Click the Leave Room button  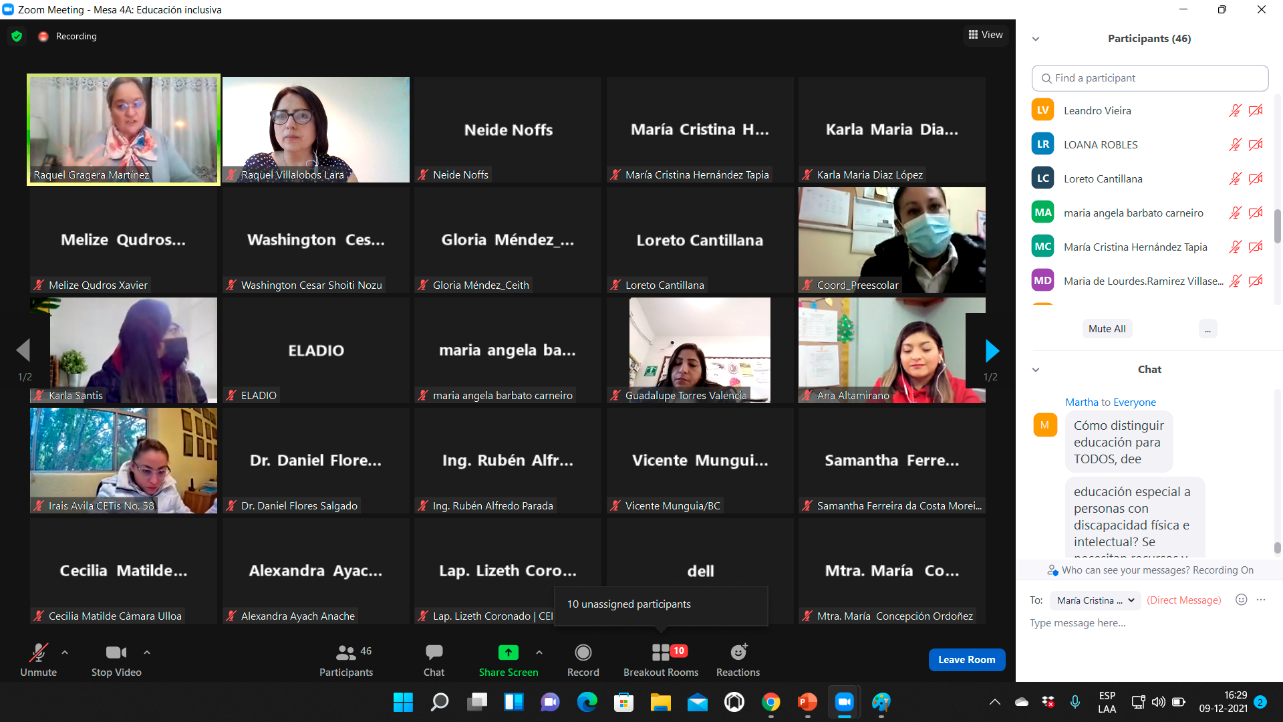click(966, 659)
